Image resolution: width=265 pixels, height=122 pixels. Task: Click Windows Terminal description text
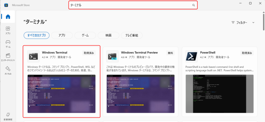point(61,69)
